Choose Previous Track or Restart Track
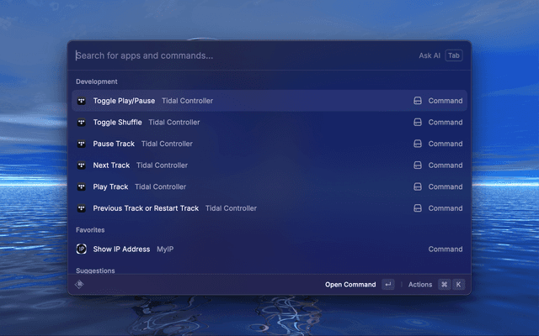Image resolution: width=539 pixels, height=336 pixels. click(146, 208)
